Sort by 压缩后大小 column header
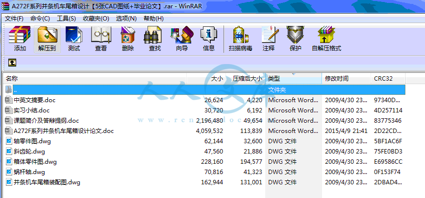This screenshot has height=198, width=425. coord(246,79)
